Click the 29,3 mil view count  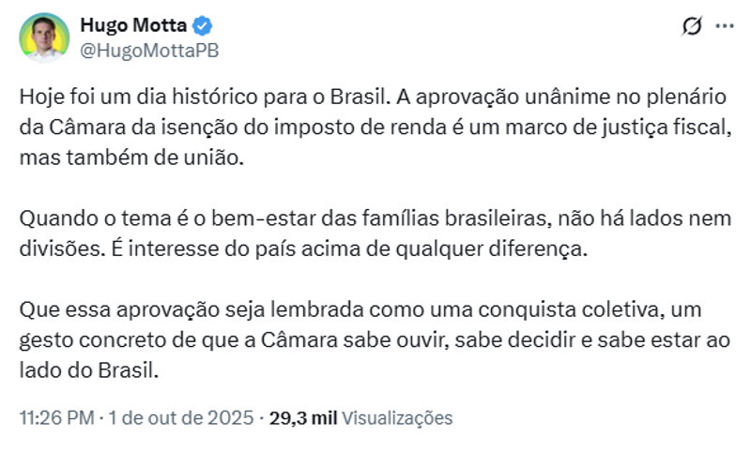[302, 418]
